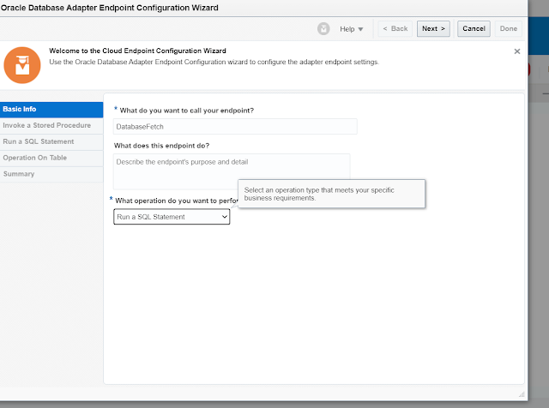Click the Done button
The image size is (549, 408).
pos(509,28)
